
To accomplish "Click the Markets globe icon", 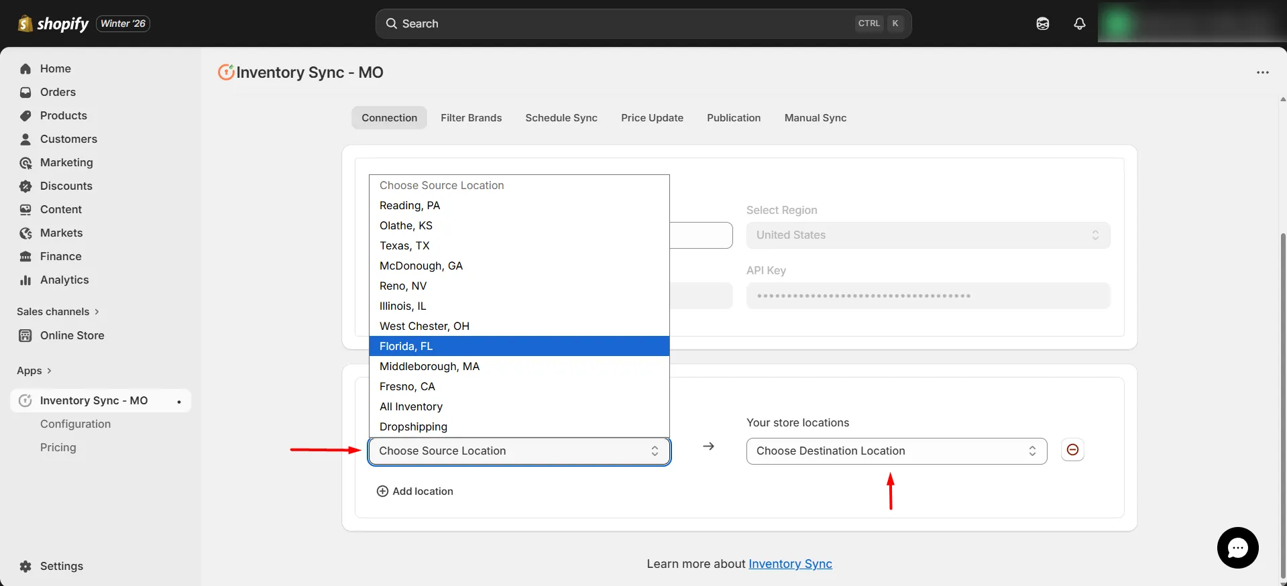I will point(25,233).
